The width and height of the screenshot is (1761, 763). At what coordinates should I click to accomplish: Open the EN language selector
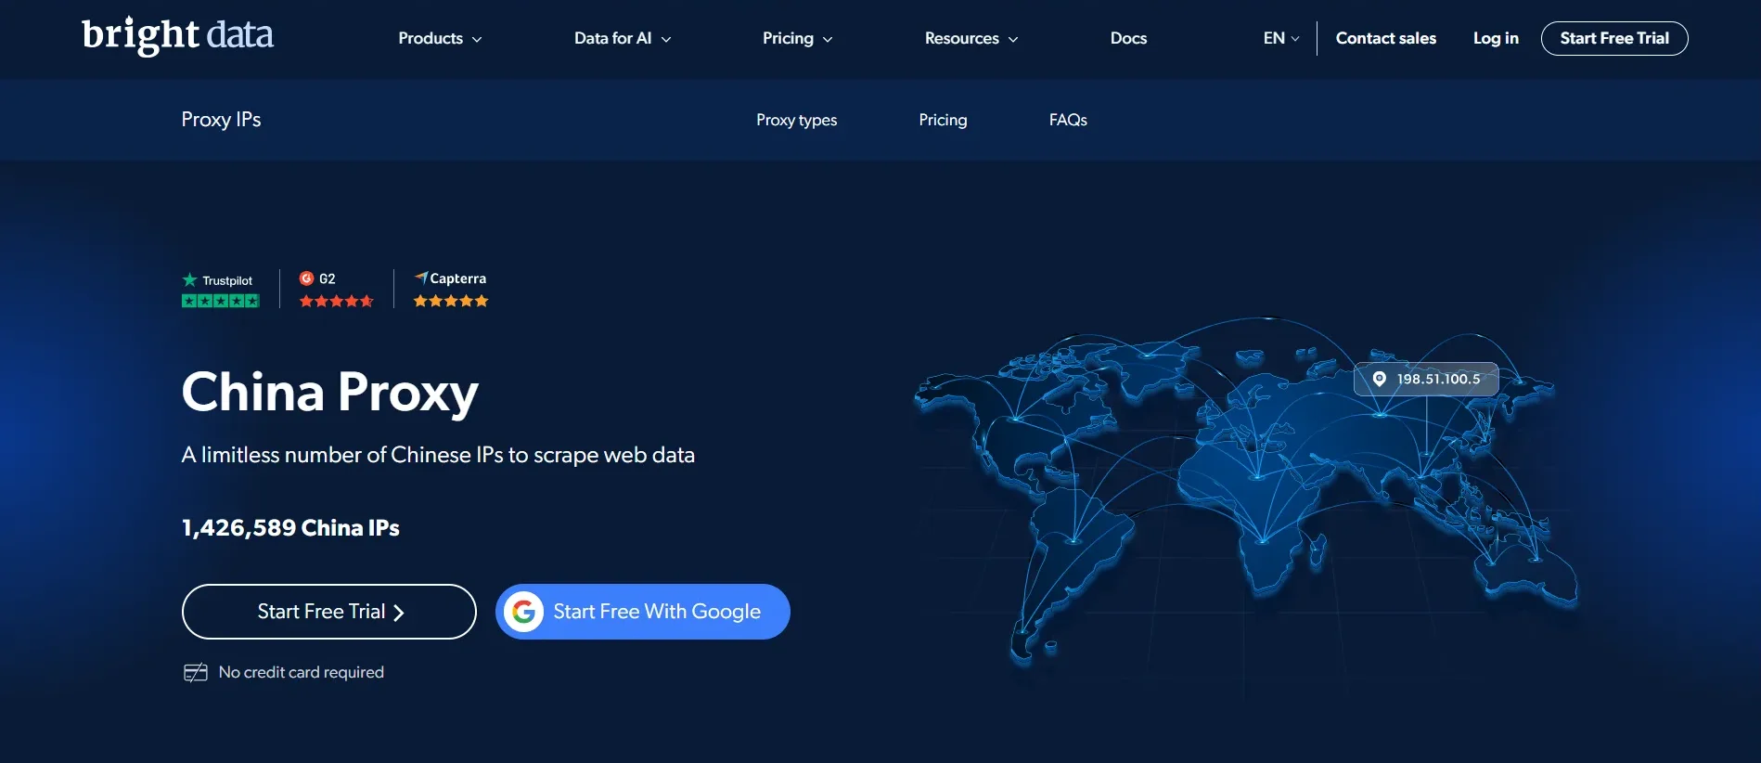pyautogui.click(x=1281, y=38)
